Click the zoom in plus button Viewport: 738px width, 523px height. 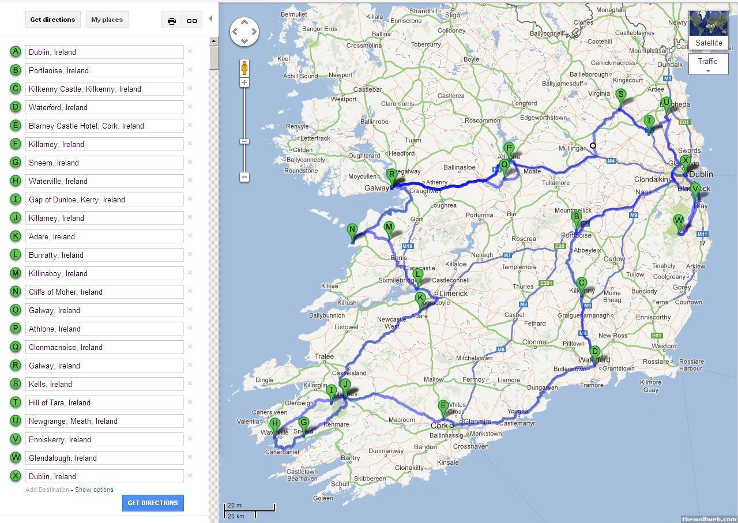244,83
